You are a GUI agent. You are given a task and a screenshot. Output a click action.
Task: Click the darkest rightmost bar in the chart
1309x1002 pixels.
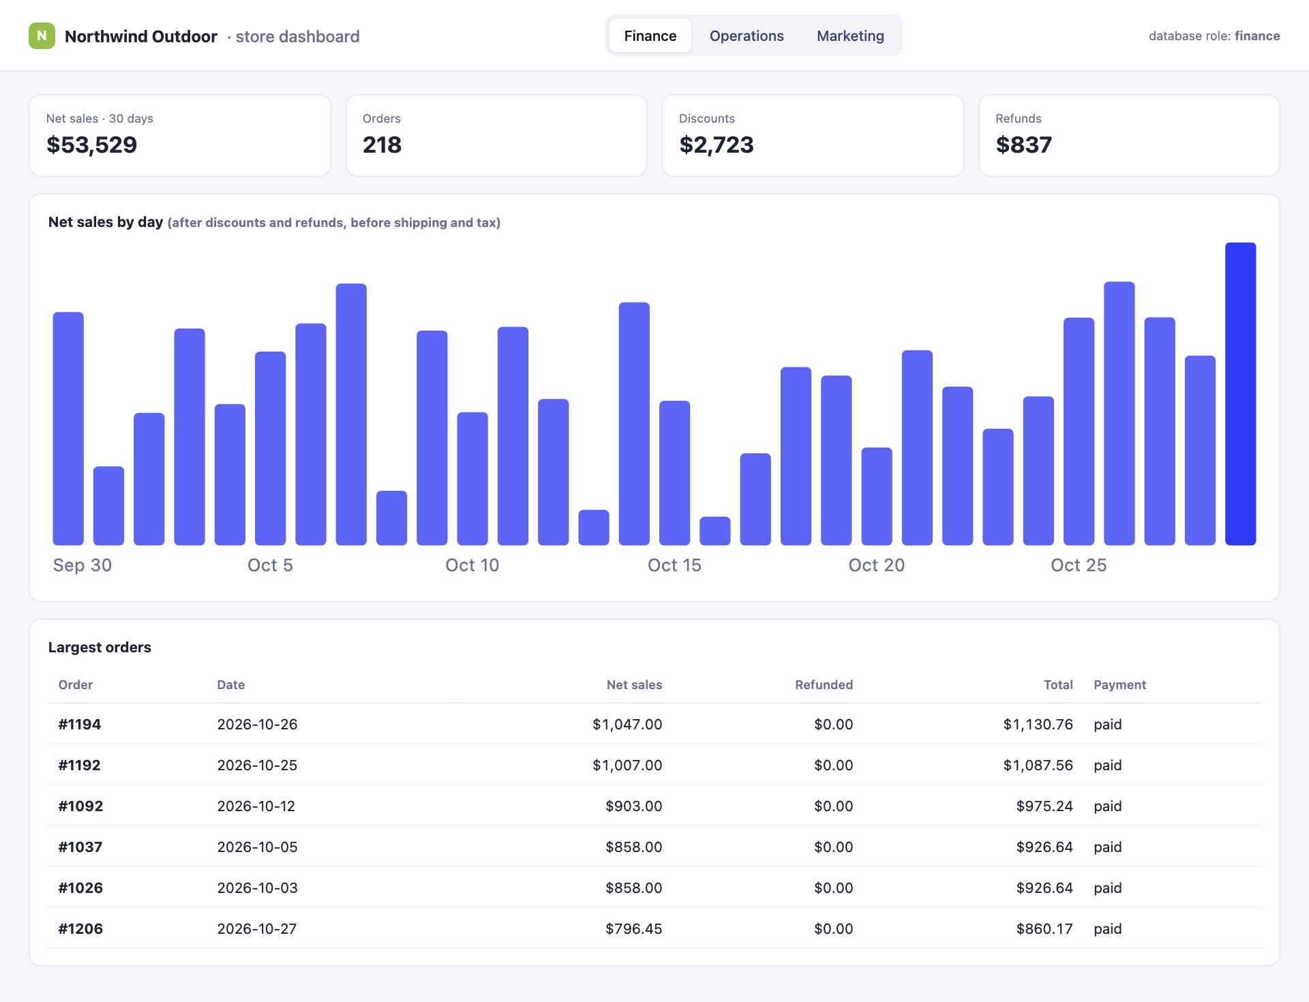pos(1240,394)
